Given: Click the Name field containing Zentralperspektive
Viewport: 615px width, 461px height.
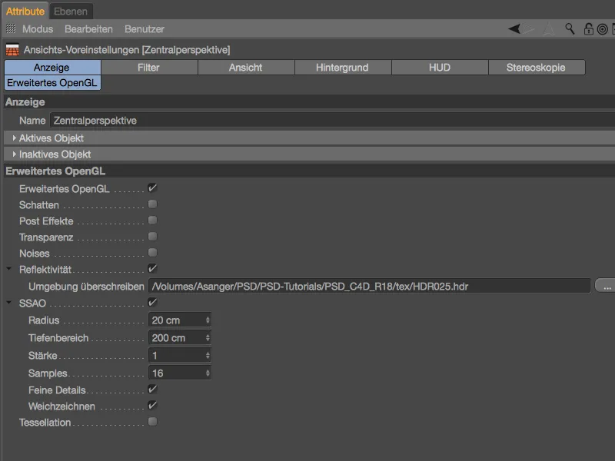Looking at the screenshot, I should pos(332,121).
